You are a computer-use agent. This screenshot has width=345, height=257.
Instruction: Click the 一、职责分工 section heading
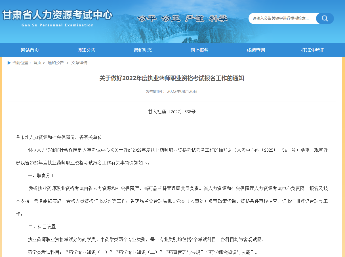pos(41,176)
